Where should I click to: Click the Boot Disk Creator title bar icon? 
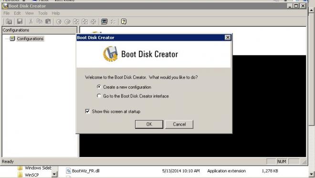coord(5,6)
